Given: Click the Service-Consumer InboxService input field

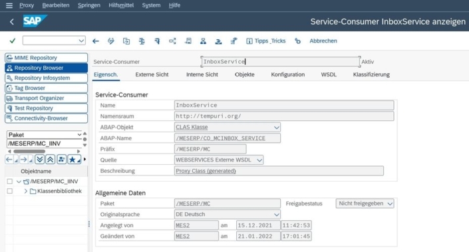Looking at the screenshot, I should [x=281, y=62].
